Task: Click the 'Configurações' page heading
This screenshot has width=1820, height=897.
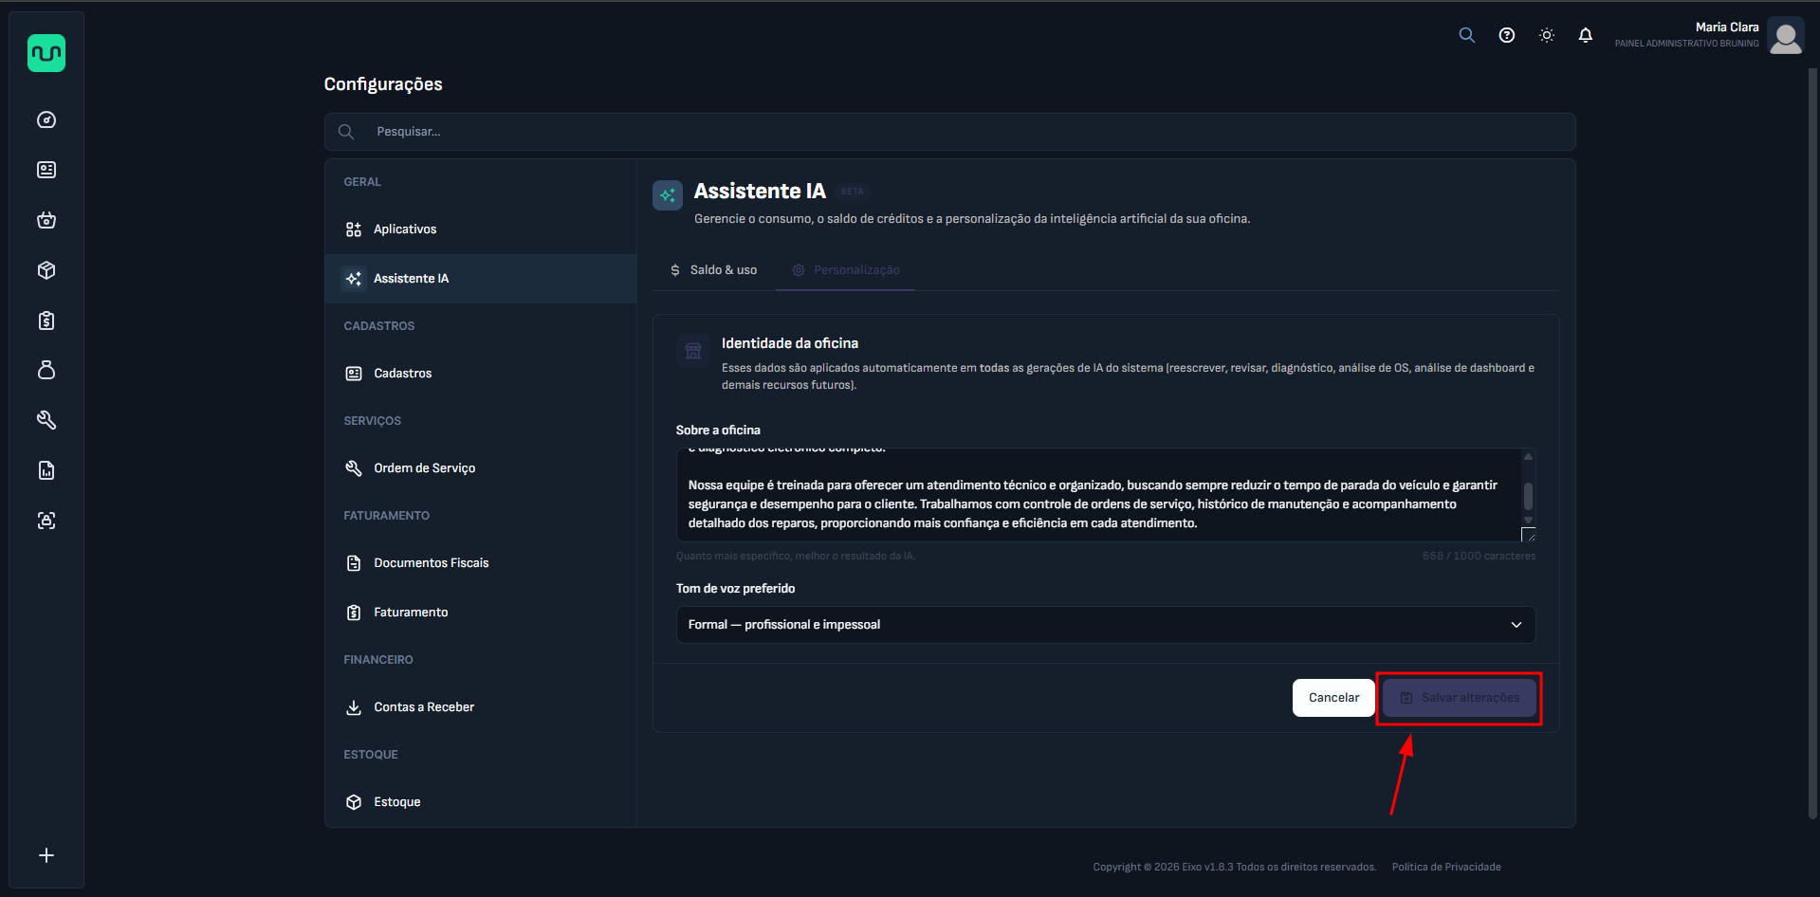Action: 383,84
